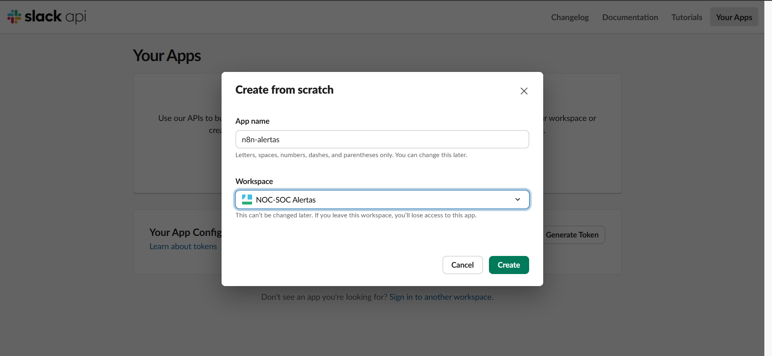The image size is (772, 356).
Task: Click the Slack API logo
Action: [47, 16]
